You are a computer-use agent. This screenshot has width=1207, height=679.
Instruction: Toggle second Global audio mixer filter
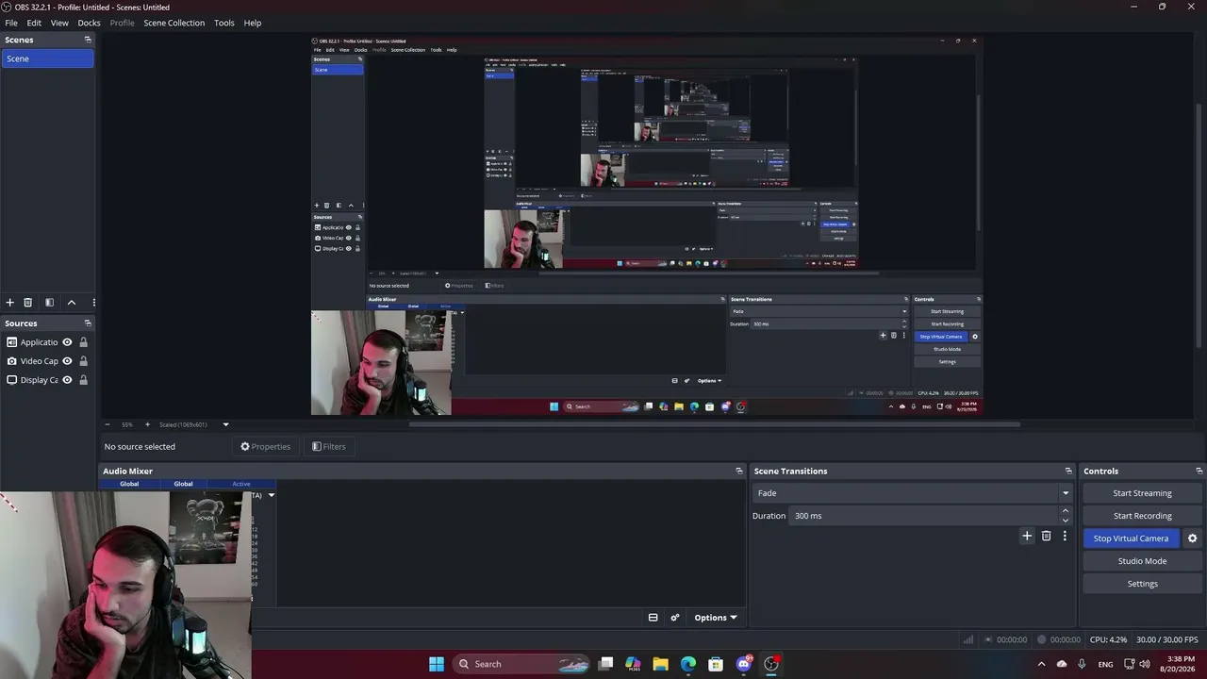coord(183,484)
